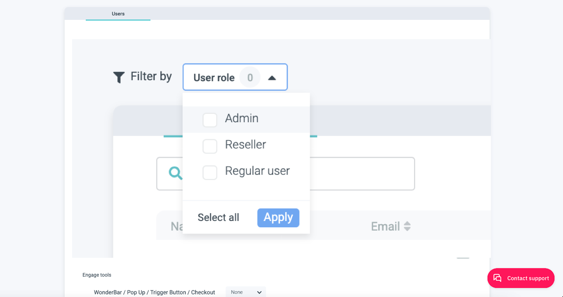Click the chat bubble icon in Contact support

coord(497,278)
